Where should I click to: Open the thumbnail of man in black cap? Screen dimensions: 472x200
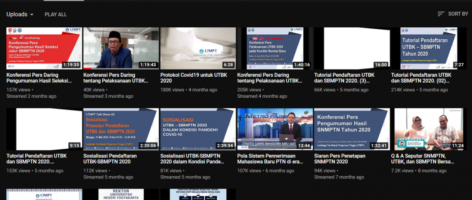(x=121, y=48)
